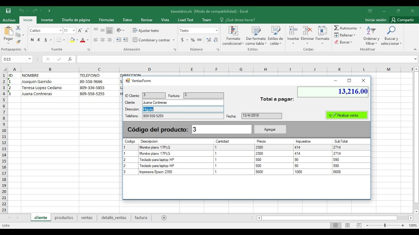
Task: Open the Name Box D15 dropdown
Action: click(x=30, y=59)
